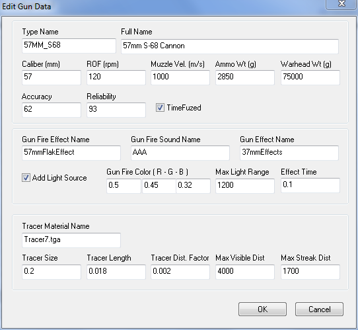Select the Reliability field
The width and height of the screenshot is (358, 330).
tap(116, 110)
